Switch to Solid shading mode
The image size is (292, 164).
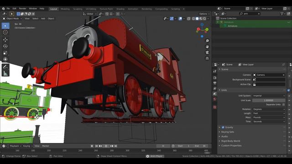click(197, 19)
